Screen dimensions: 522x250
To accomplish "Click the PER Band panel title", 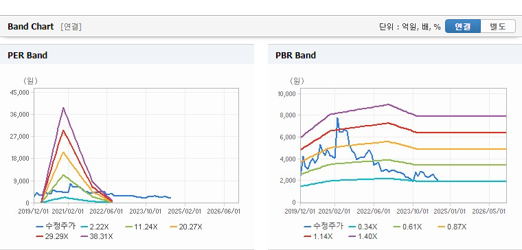I will tap(27, 55).
